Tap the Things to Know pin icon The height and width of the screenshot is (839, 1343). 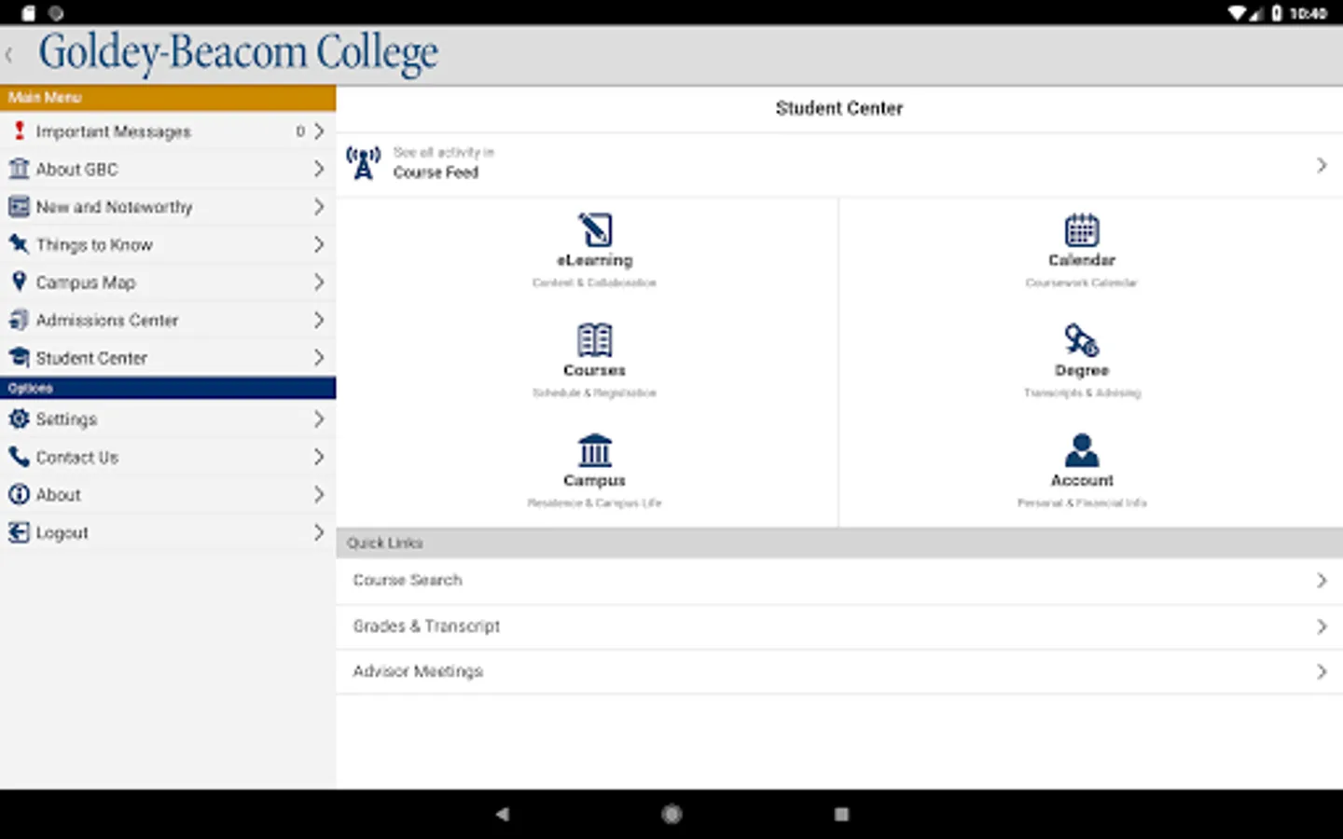19,244
